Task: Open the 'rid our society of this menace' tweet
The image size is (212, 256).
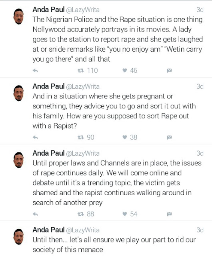Action: 114,244
